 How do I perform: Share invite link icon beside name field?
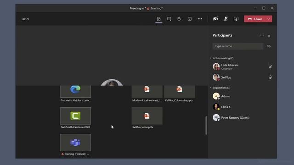269,46
